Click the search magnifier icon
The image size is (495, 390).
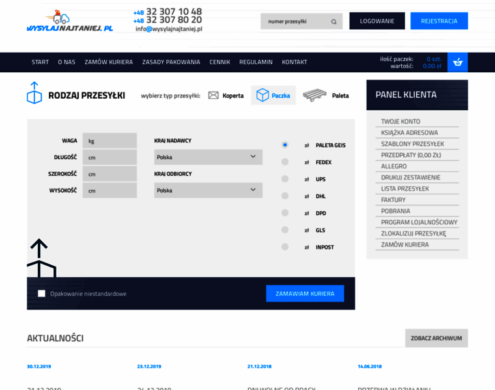click(x=333, y=21)
